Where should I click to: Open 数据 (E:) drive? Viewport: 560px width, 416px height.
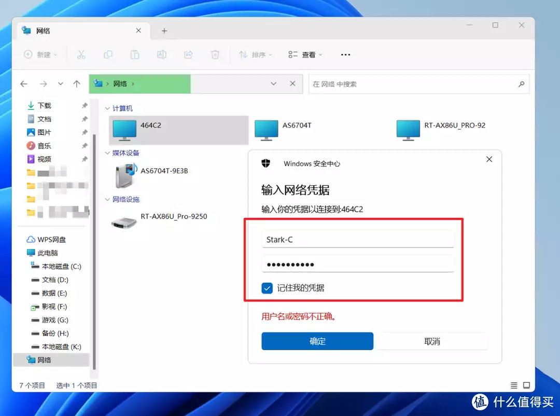click(x=49, y=293)
